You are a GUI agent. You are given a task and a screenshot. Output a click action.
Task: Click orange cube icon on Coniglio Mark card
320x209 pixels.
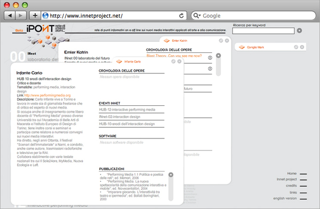pos(242,47)
